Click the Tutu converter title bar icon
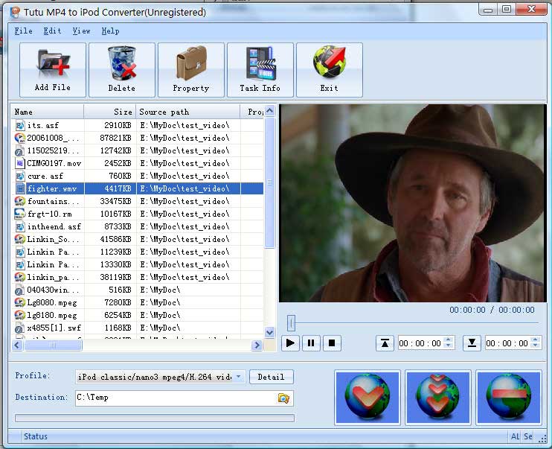 (16, 13)
